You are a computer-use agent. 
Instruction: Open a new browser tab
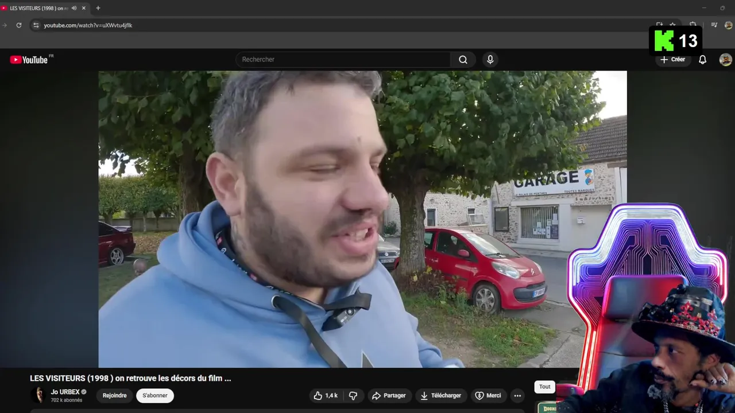pyautogui.click(x=98, y=8)
